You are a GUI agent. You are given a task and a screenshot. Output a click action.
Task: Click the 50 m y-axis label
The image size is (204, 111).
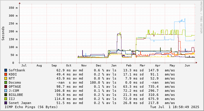pyautogui.click(x=14, y=55)
